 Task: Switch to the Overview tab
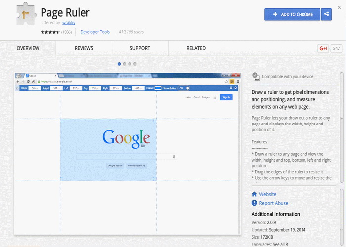(x=28, y=48)
